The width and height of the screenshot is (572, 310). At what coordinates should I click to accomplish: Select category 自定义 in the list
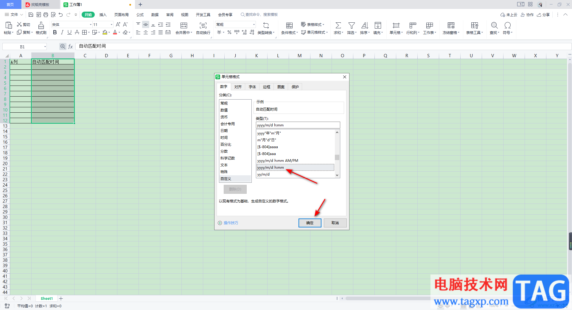pos(235,179)
